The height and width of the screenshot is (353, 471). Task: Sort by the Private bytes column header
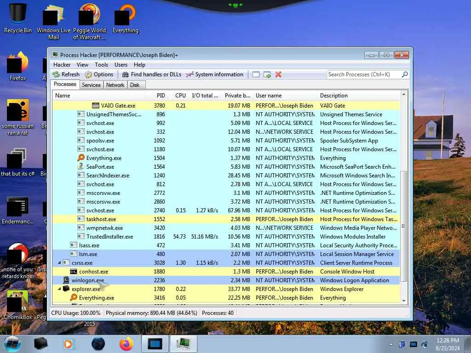[236, 96]
